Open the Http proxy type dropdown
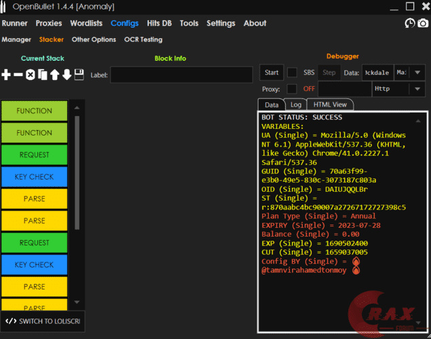 (x=398, y=89)
